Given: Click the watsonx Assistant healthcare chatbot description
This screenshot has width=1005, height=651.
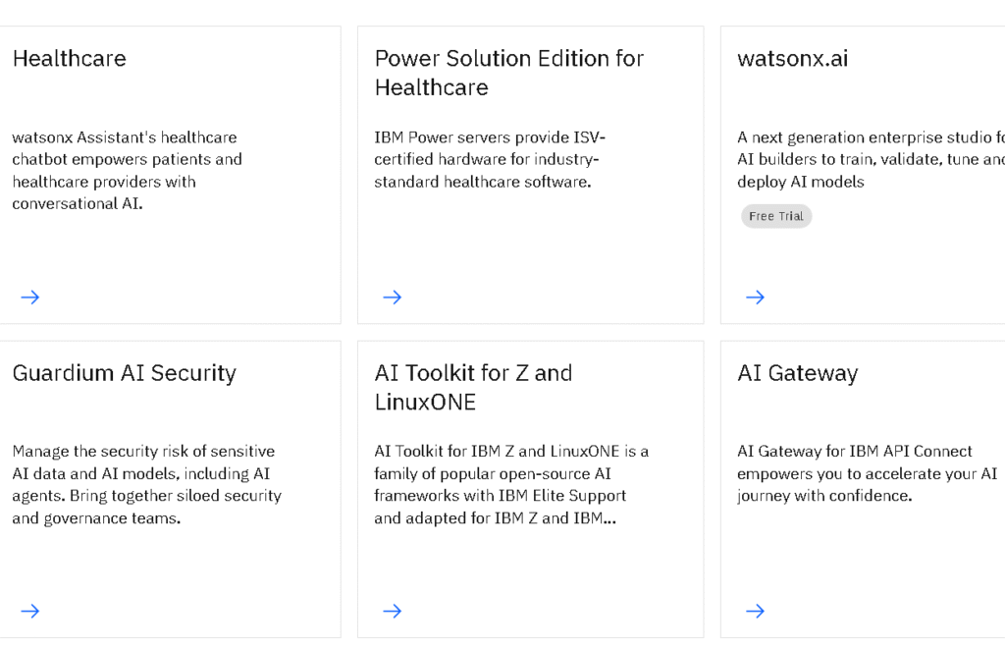Looking at the screenshot, I should pos(127,171).
